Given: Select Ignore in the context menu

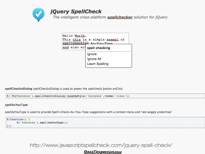Looking at the screenshot, I should (92, 54).
